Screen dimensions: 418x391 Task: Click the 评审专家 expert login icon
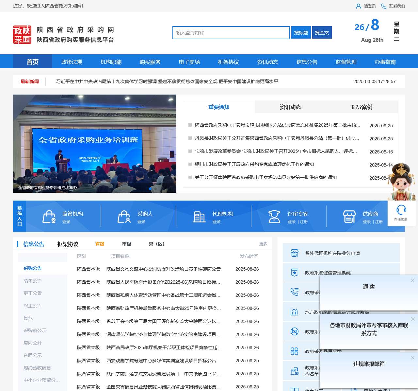click(274, 216)
